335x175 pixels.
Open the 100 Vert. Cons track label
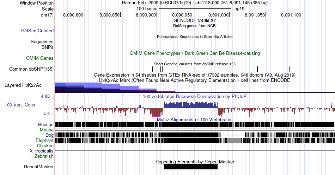tap(20, 105)
